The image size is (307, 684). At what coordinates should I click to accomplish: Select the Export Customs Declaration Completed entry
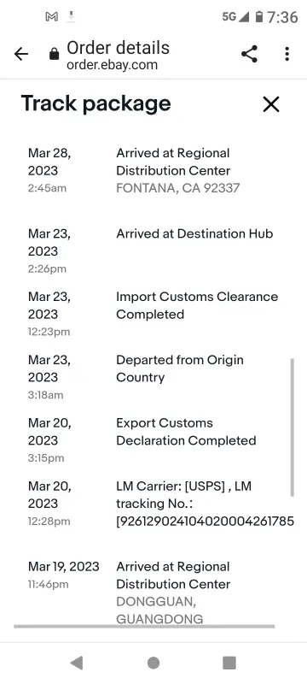click(186, 432)
